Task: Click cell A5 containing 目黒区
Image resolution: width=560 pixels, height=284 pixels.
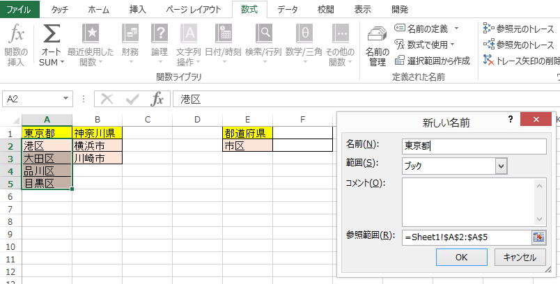Action: [47, 183]
